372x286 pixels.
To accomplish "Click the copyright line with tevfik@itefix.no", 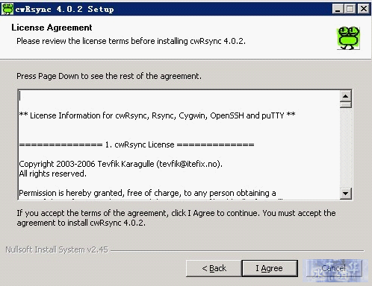I will point(121,164).
